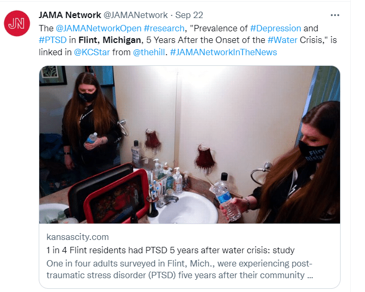Open the @KCStar mention
This screenshot has height=292, width=365.
tap(92, 52)
